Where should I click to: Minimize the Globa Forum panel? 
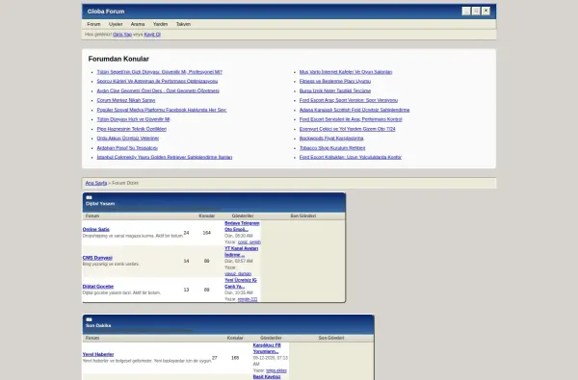pyautogui.click(x=466, y=11)
